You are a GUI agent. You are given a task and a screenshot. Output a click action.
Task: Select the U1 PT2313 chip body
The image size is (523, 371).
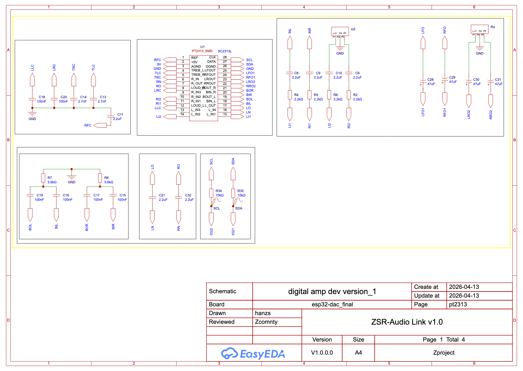[203, 88]
